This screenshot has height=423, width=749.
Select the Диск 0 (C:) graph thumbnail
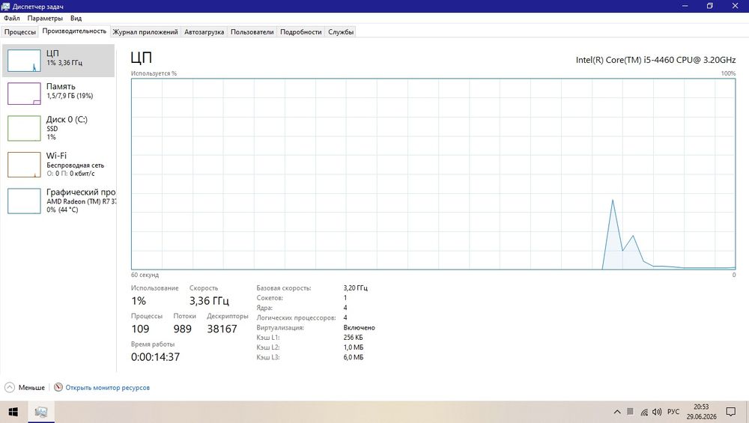24,128
